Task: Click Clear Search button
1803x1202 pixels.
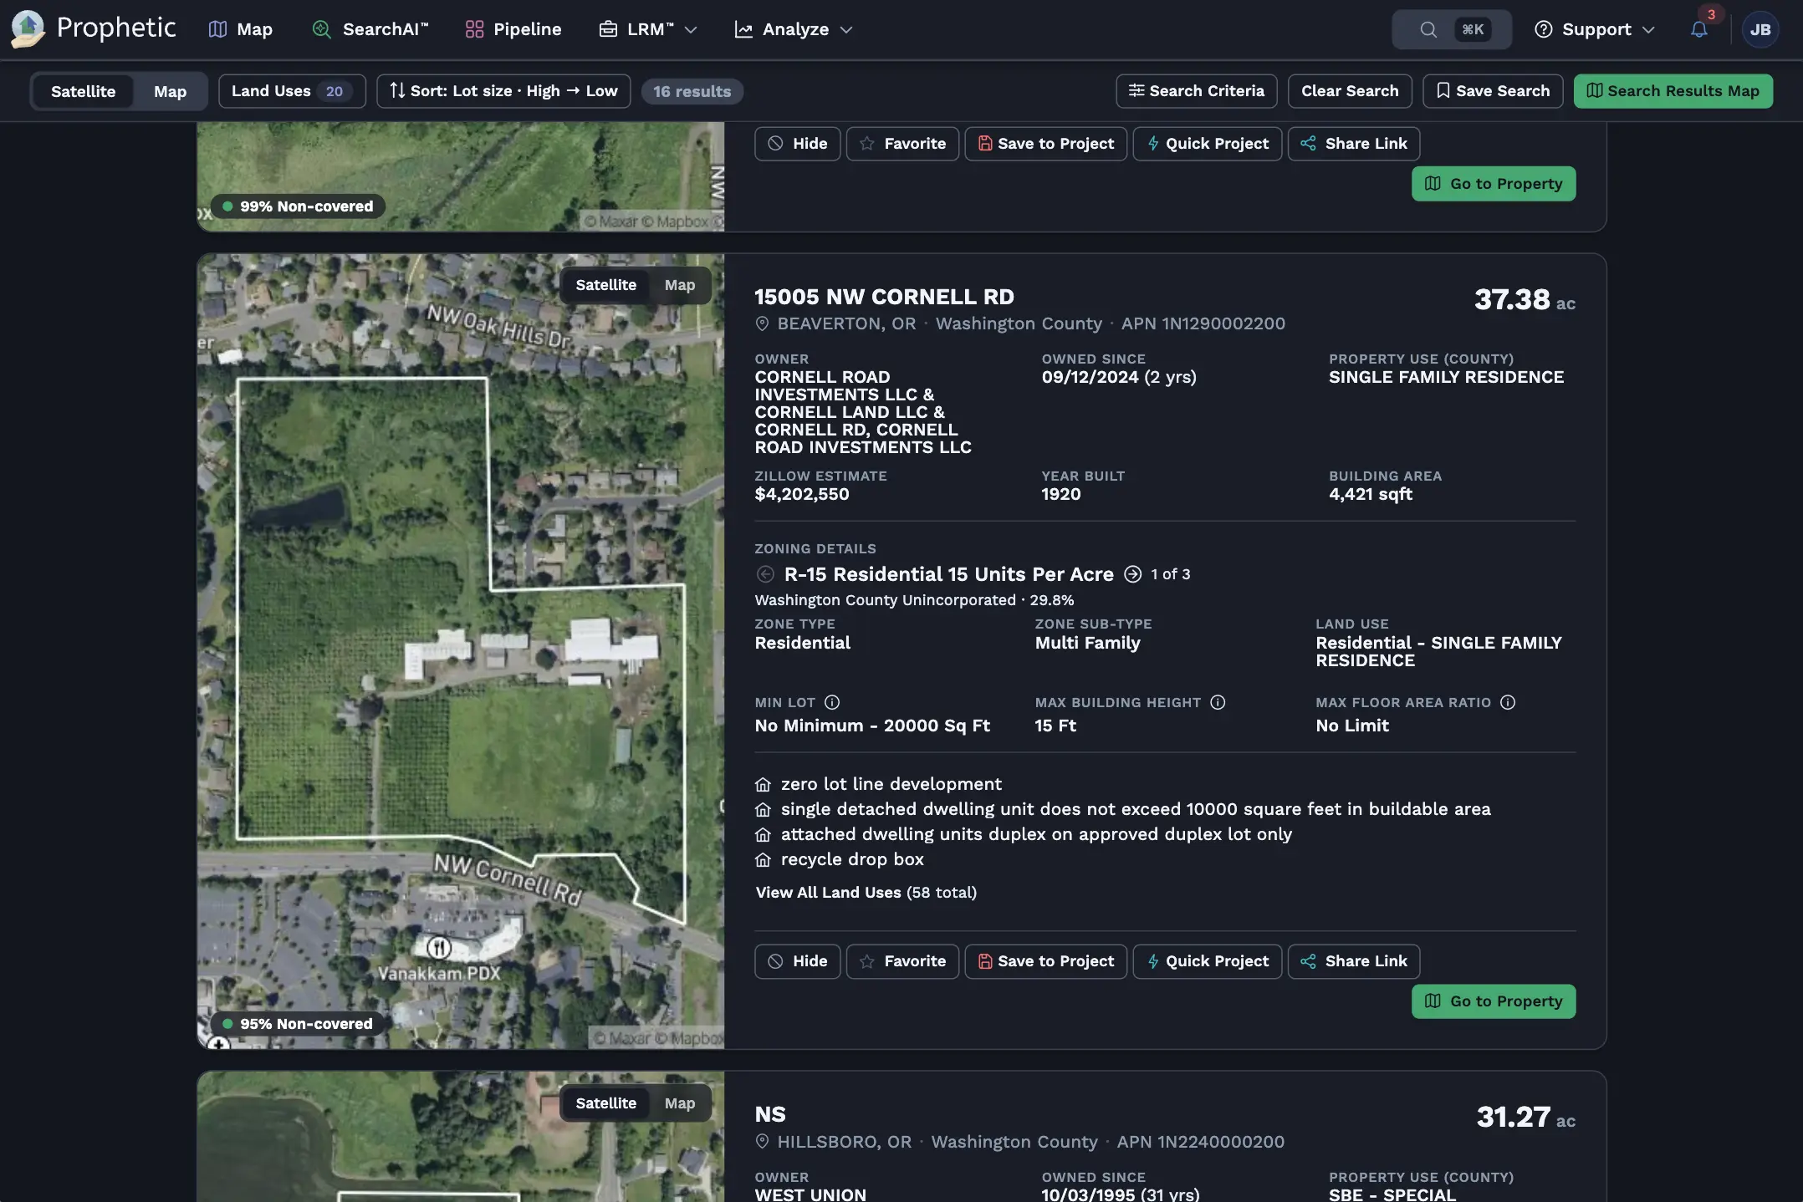Action: (x=1350, y=91)
